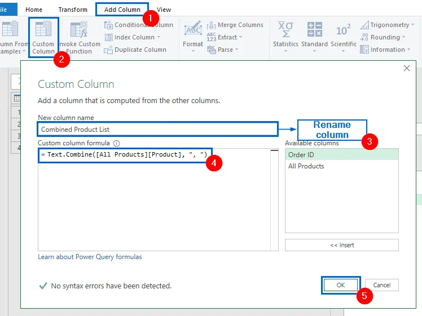Click the Trigonometry icon
The width and height of the screenshot is (422, 316).
tap(364, 25)
